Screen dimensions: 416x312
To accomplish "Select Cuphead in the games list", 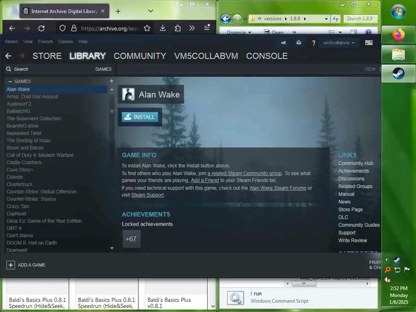I will (16, 214).
